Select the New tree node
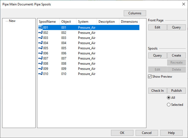Viewport: 188px width, 138px height. [x=12, y=21]
